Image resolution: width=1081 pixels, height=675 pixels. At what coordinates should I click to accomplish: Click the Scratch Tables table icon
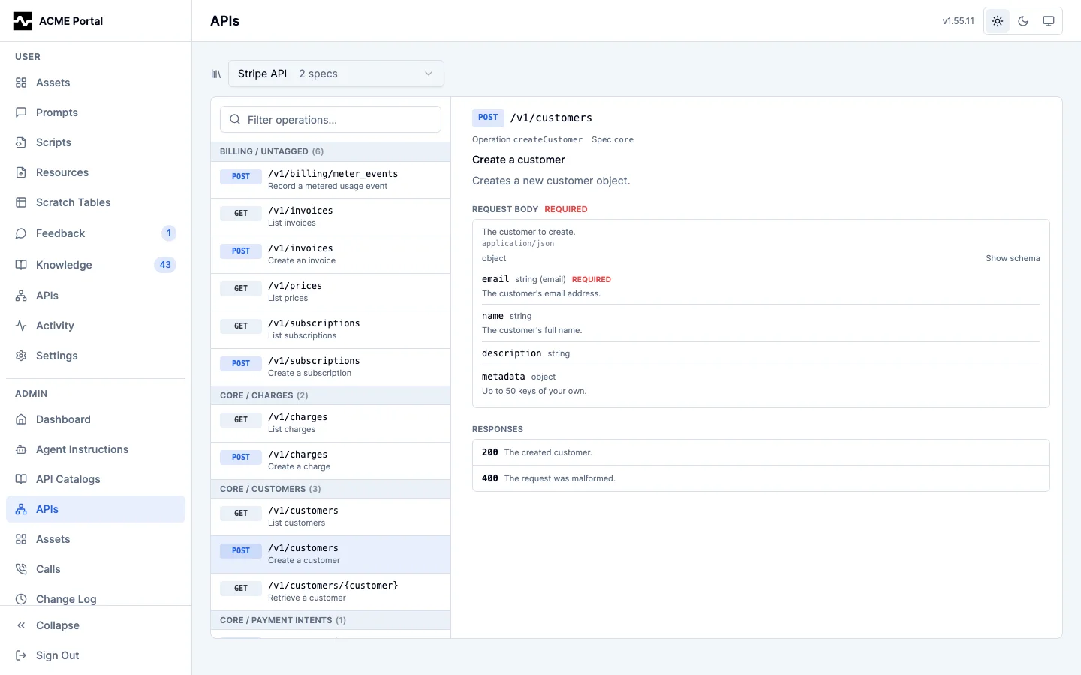[x=21, y=202]
